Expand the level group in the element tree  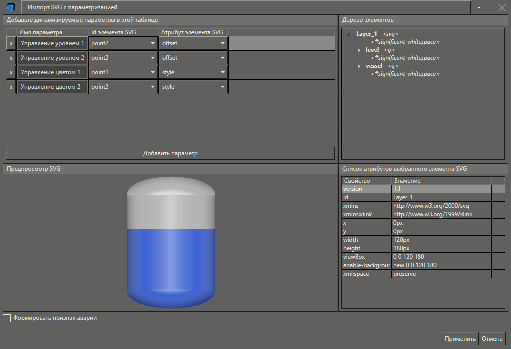[359, 49]
